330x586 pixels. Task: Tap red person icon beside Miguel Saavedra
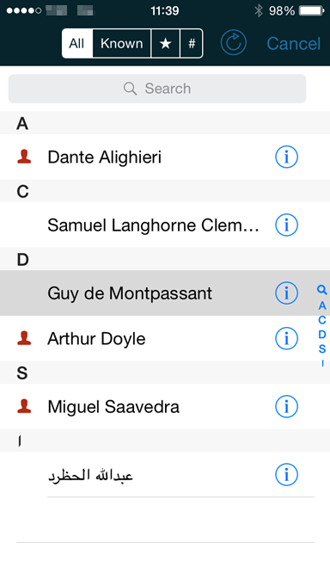(24, 406)
